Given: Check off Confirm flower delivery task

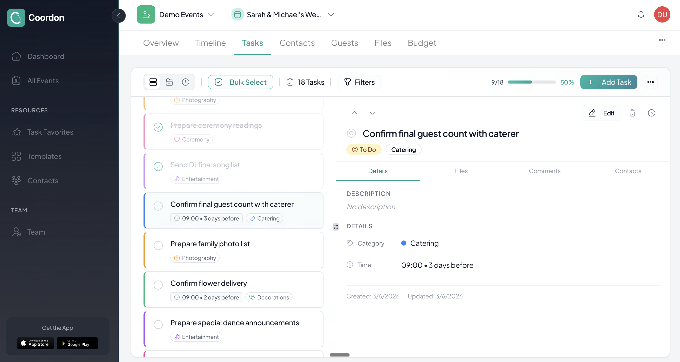Looking at the screenshot, I should coord(158,285).
